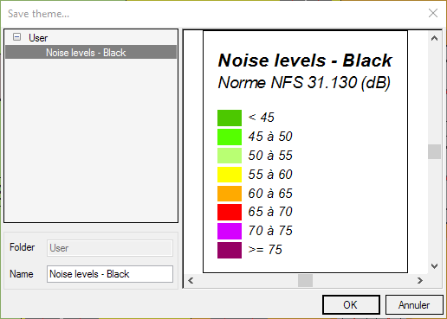Click preview scroll left arrow

point(191,280)
